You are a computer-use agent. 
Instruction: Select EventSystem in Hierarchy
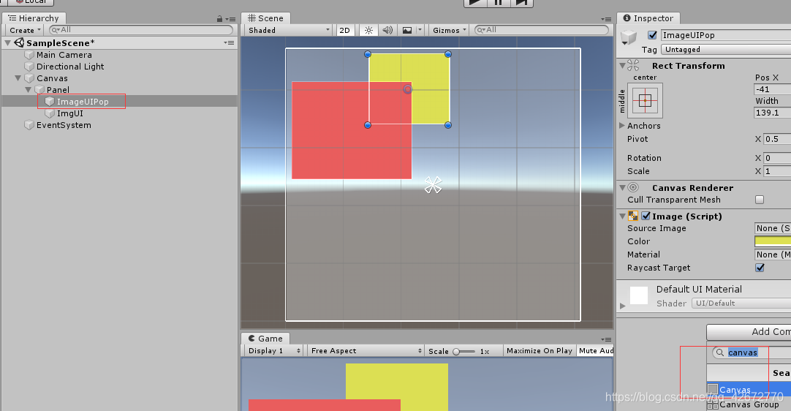click(64, 125)
